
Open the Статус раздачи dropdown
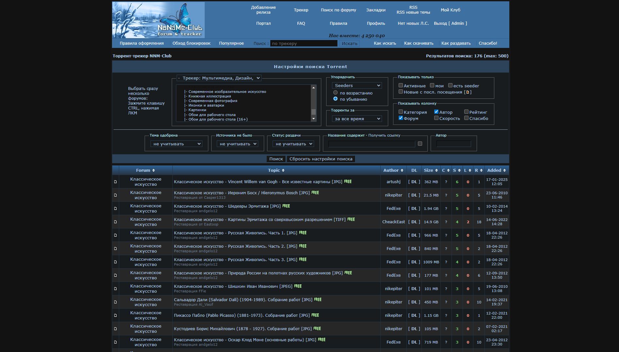(x=293, y=144)
